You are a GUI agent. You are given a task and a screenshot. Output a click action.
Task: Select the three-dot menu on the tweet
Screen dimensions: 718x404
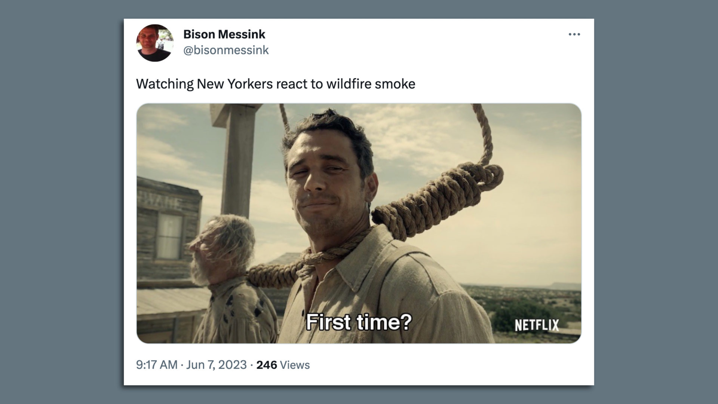[574, 34]
